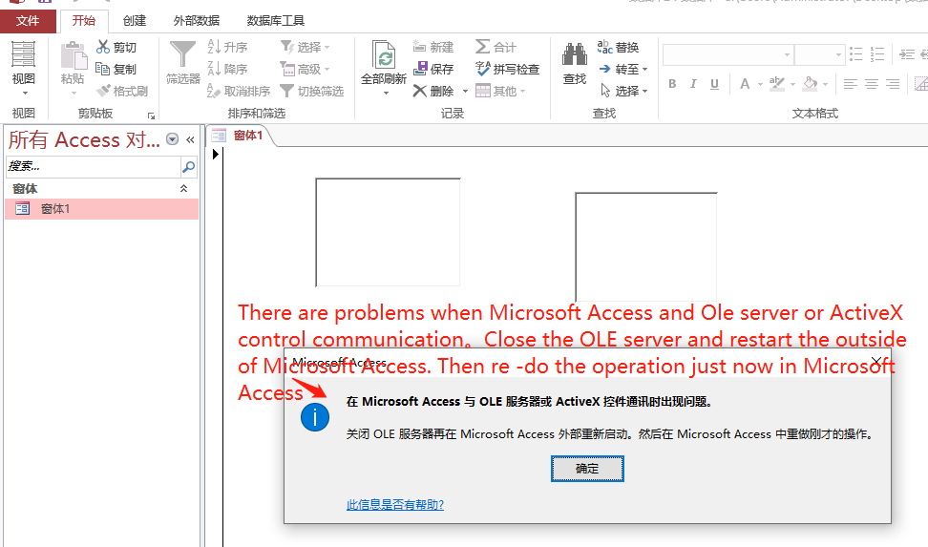The height and width of the screenshot is (547, 928).
Task: Click the left empty control box on form
Action: pos(388,233)
